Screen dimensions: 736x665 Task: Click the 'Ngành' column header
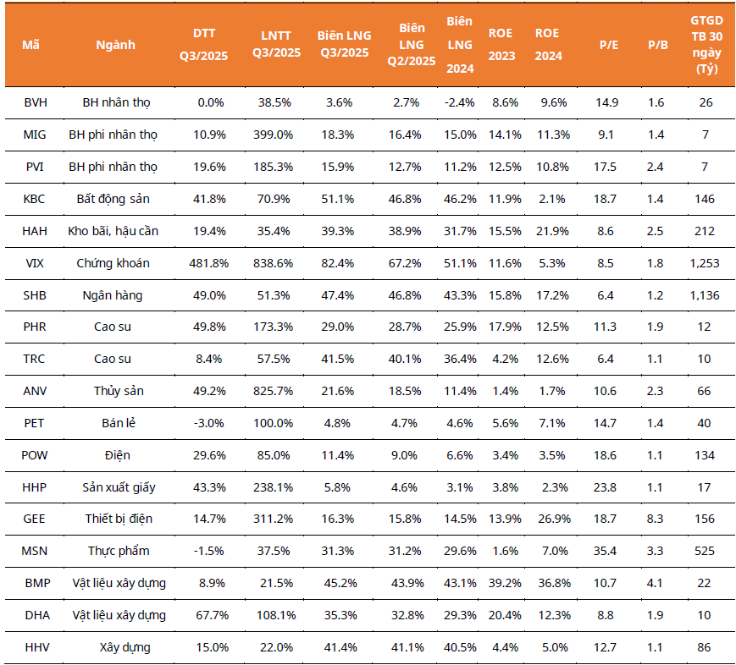click(x=115, y=44)
